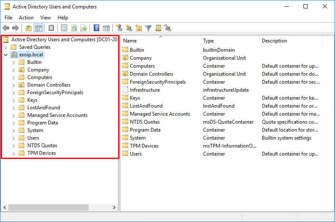Open the File menu
The height and width of the screenshot is (222, 335).
[8, 18]
